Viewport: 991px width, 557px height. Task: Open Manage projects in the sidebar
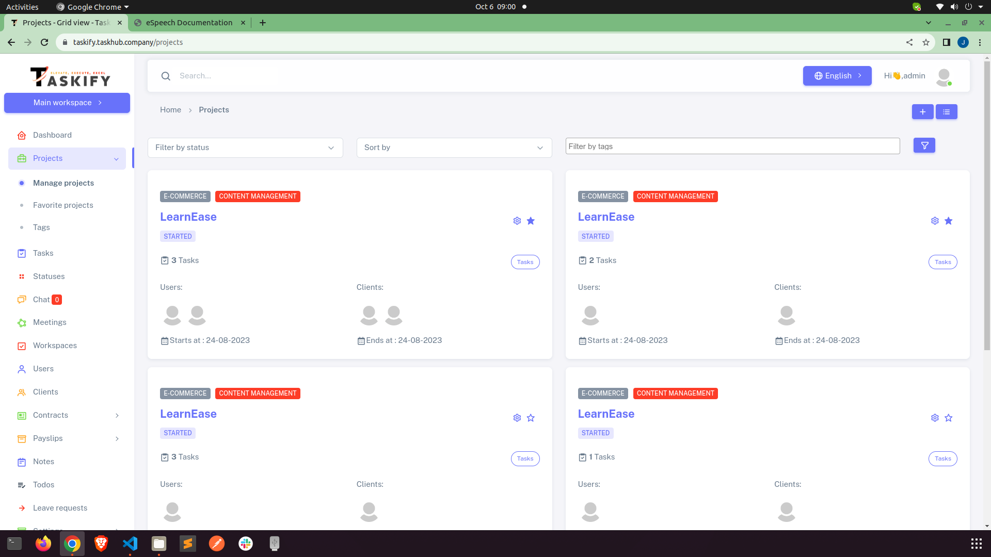tap(63, 183)
